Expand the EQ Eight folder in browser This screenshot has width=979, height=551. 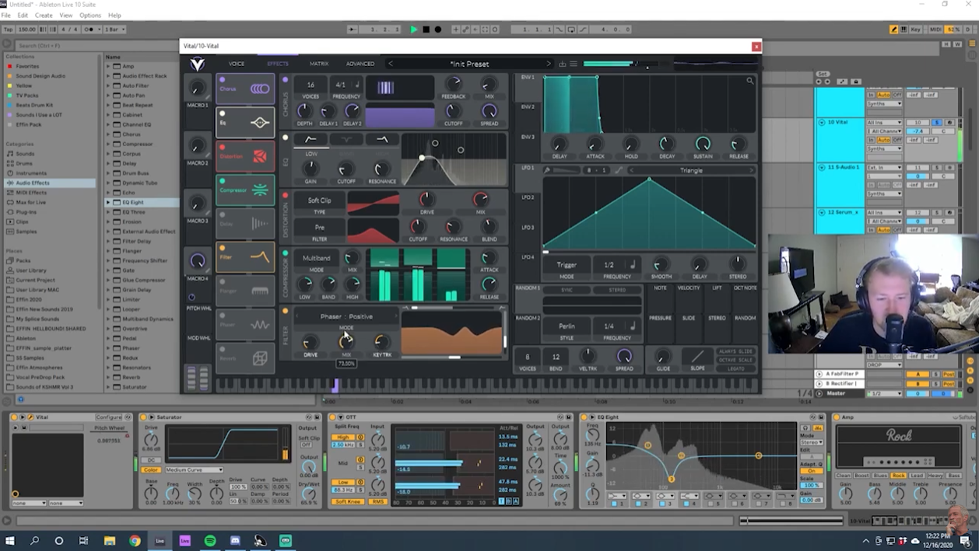[108, 202]
